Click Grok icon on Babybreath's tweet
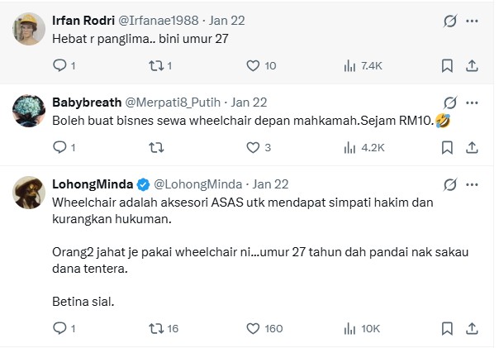 (450, 102)
